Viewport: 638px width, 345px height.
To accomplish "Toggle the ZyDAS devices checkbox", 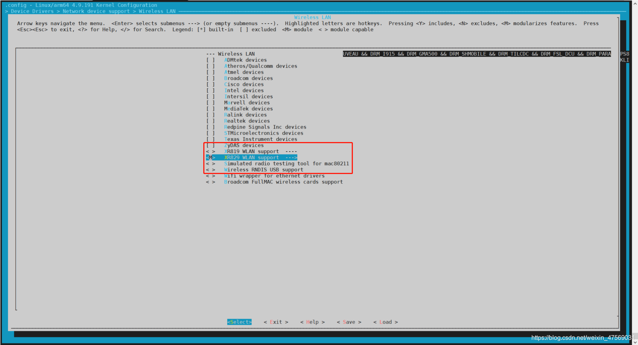I will [211, 145].
